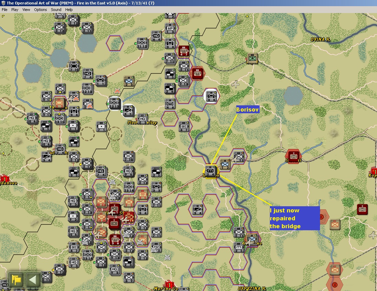The width and height of the screenshot is (377, 291).
Task: Select the infantry unit counter 11-12
Action: coord(142,43)
